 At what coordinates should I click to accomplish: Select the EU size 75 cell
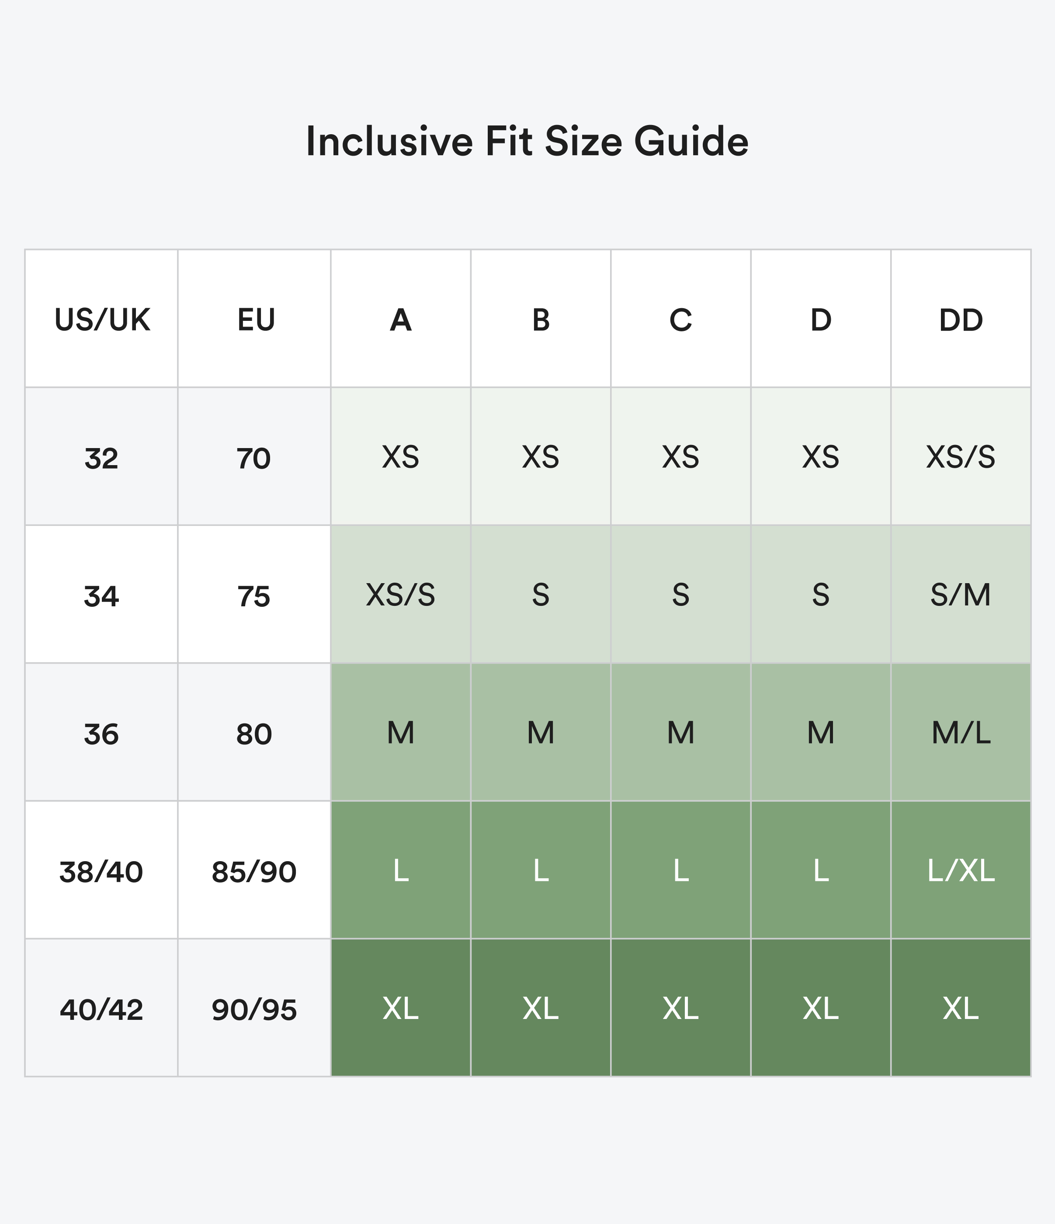click(255, 594)
